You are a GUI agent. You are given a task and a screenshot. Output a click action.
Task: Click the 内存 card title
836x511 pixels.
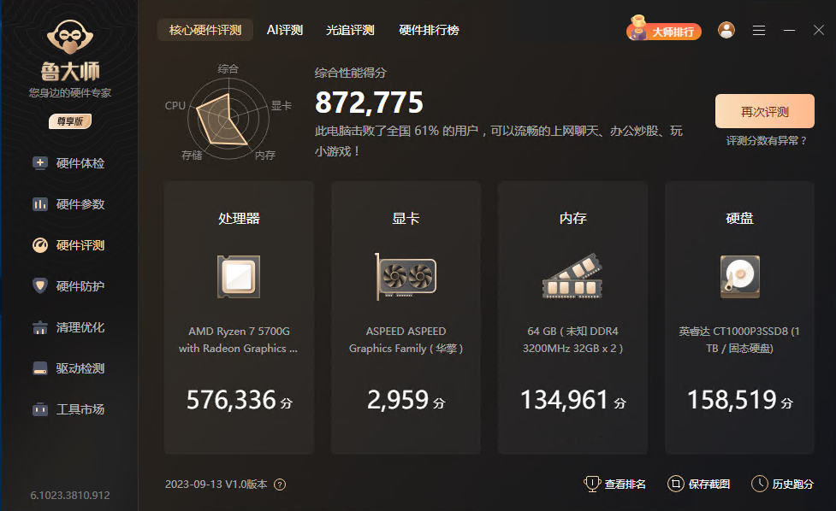[x=572, y=218]
